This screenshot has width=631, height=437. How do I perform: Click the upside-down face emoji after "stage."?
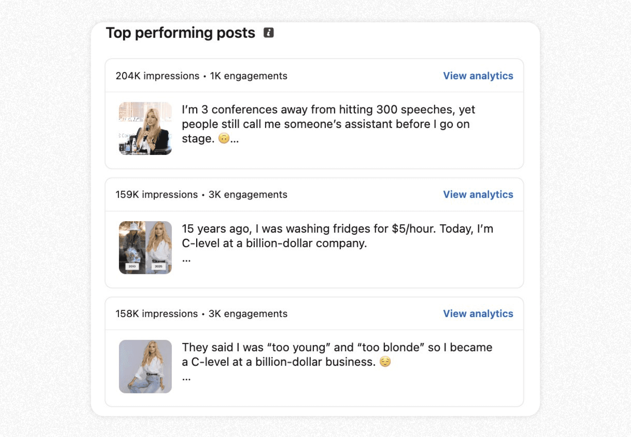(x=224, y=138)
